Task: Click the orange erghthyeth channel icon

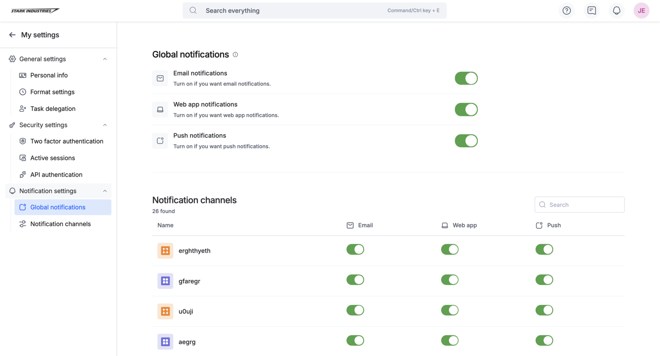Action: [x=165, y=251]
